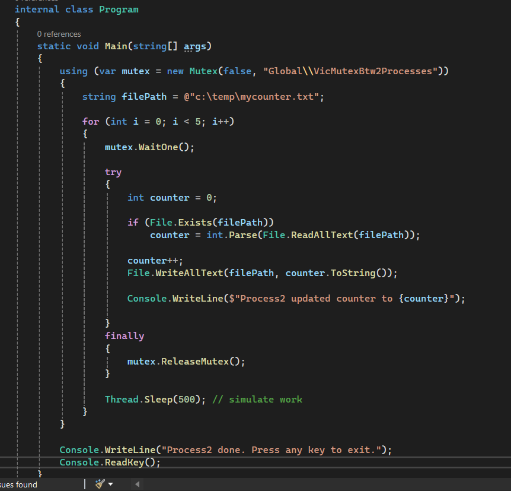Click the try keyword

point(113,172)
